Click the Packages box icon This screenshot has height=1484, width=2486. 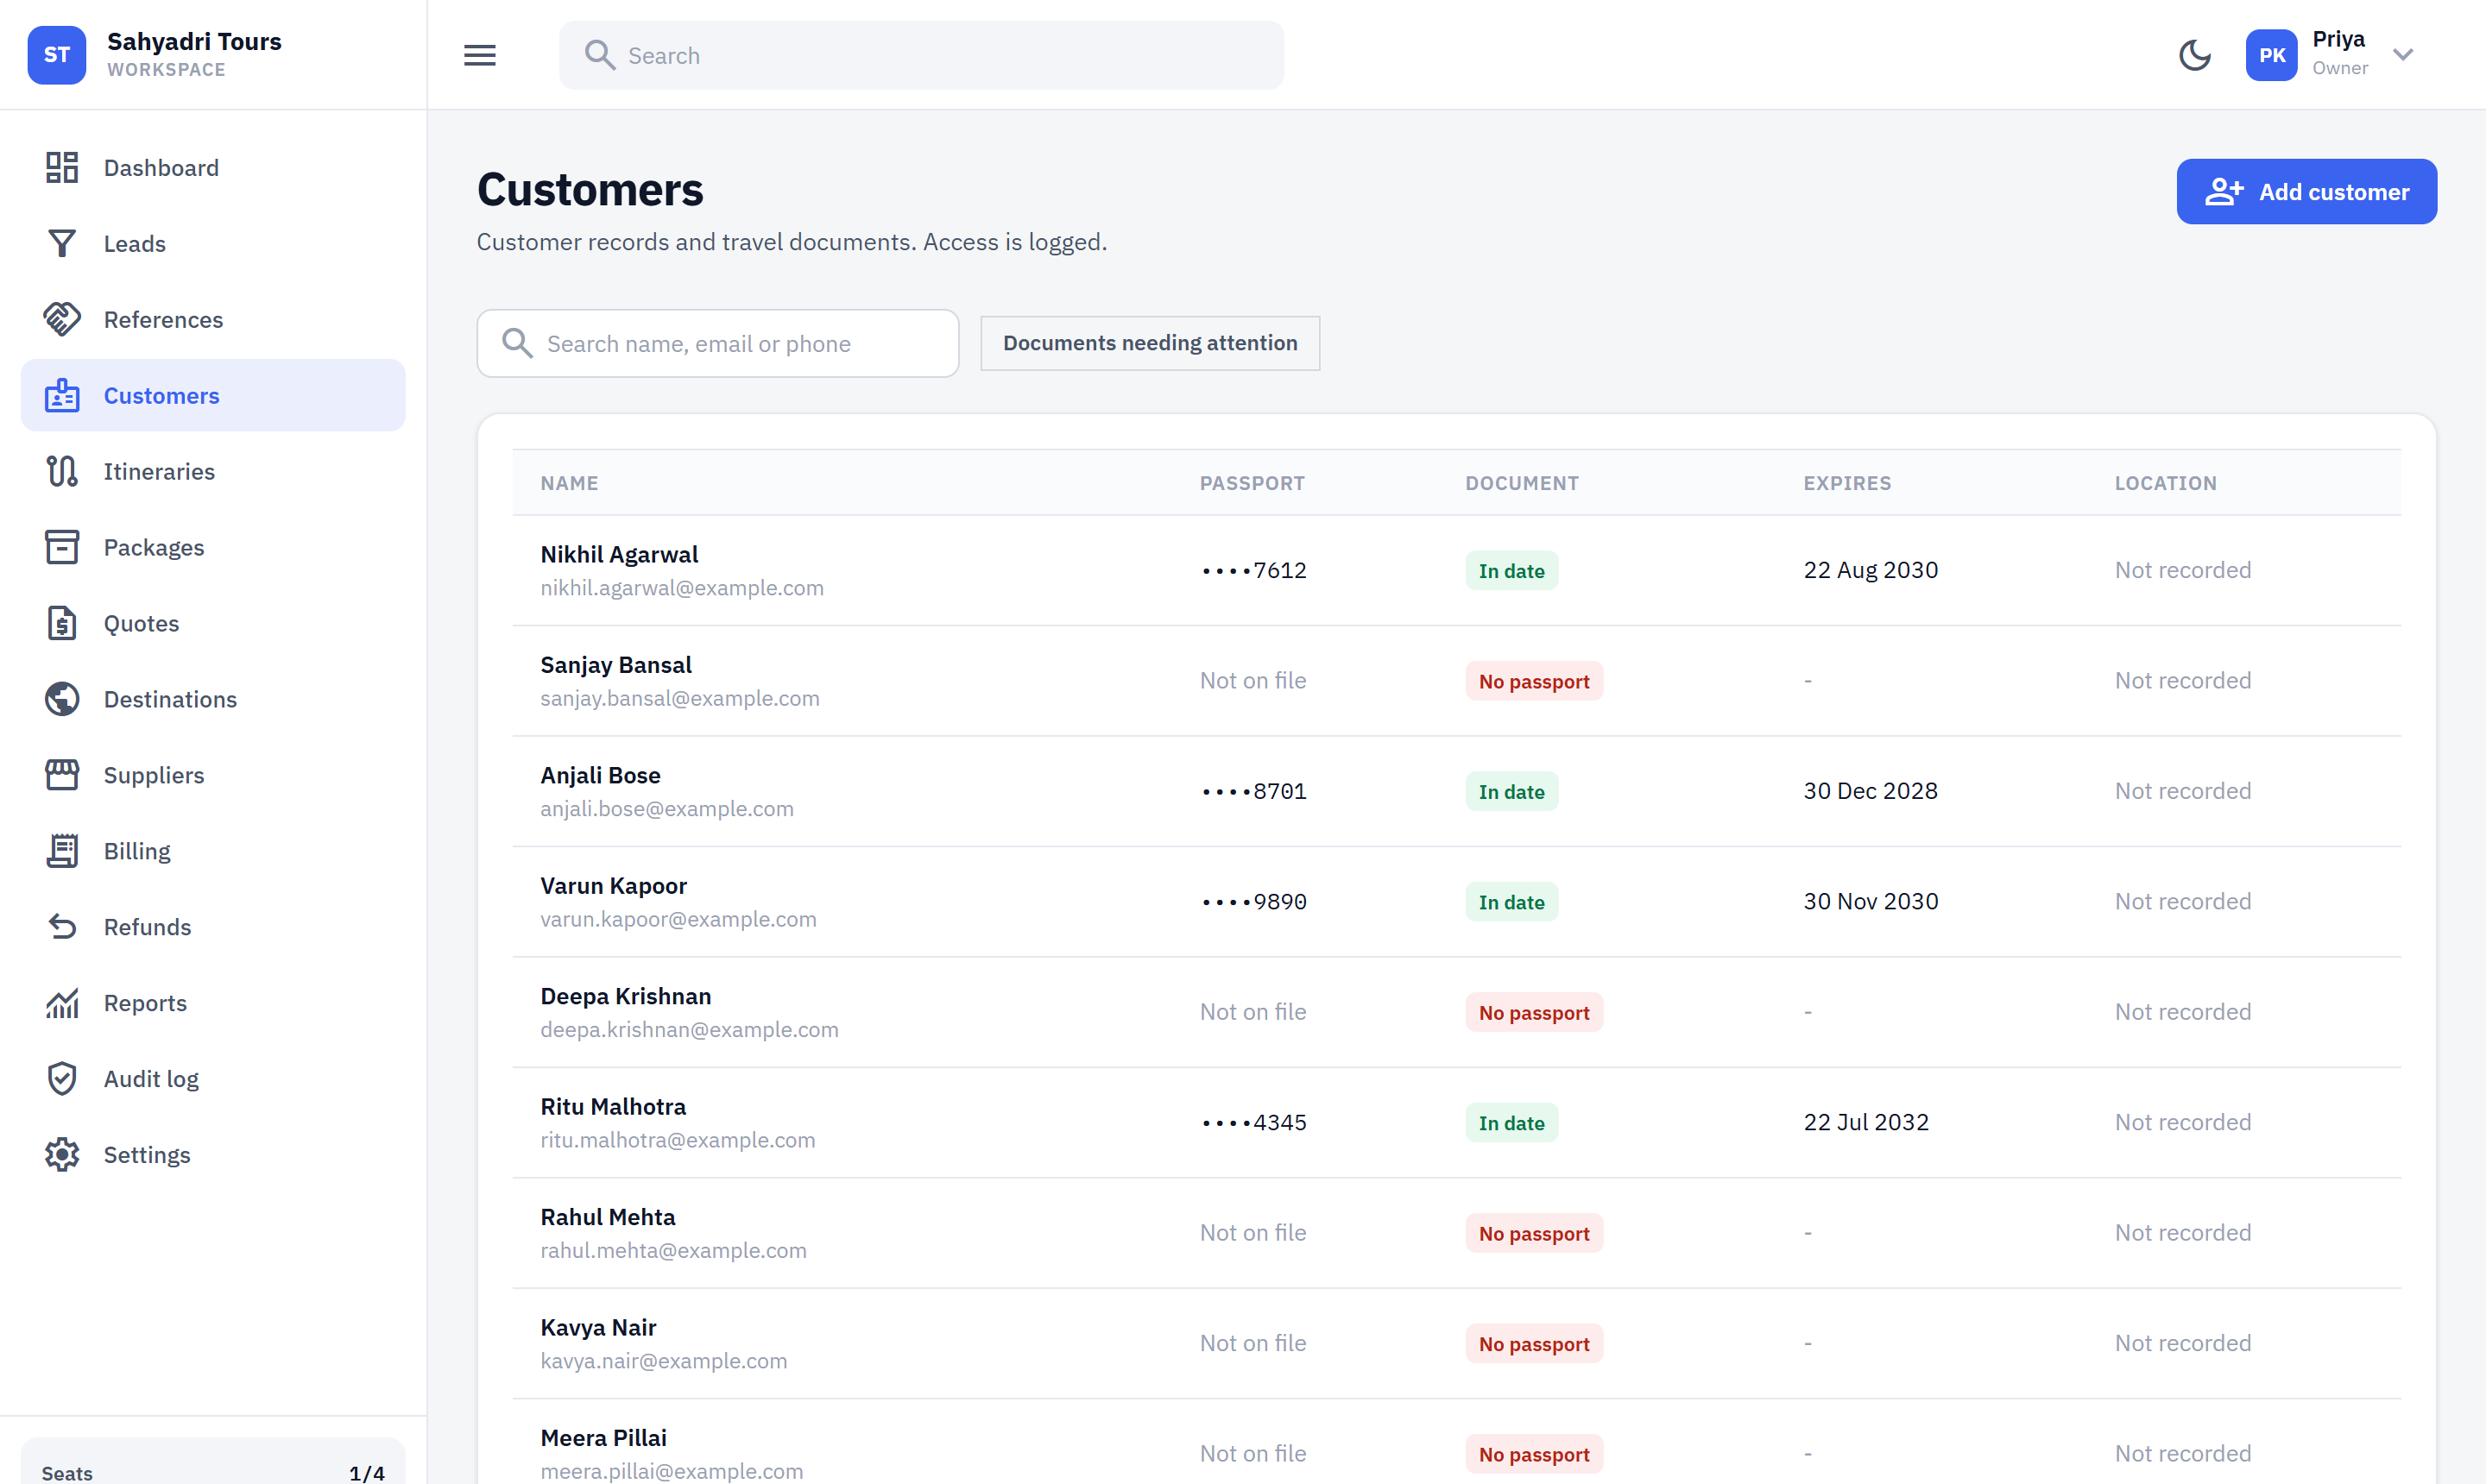point(62,548)
